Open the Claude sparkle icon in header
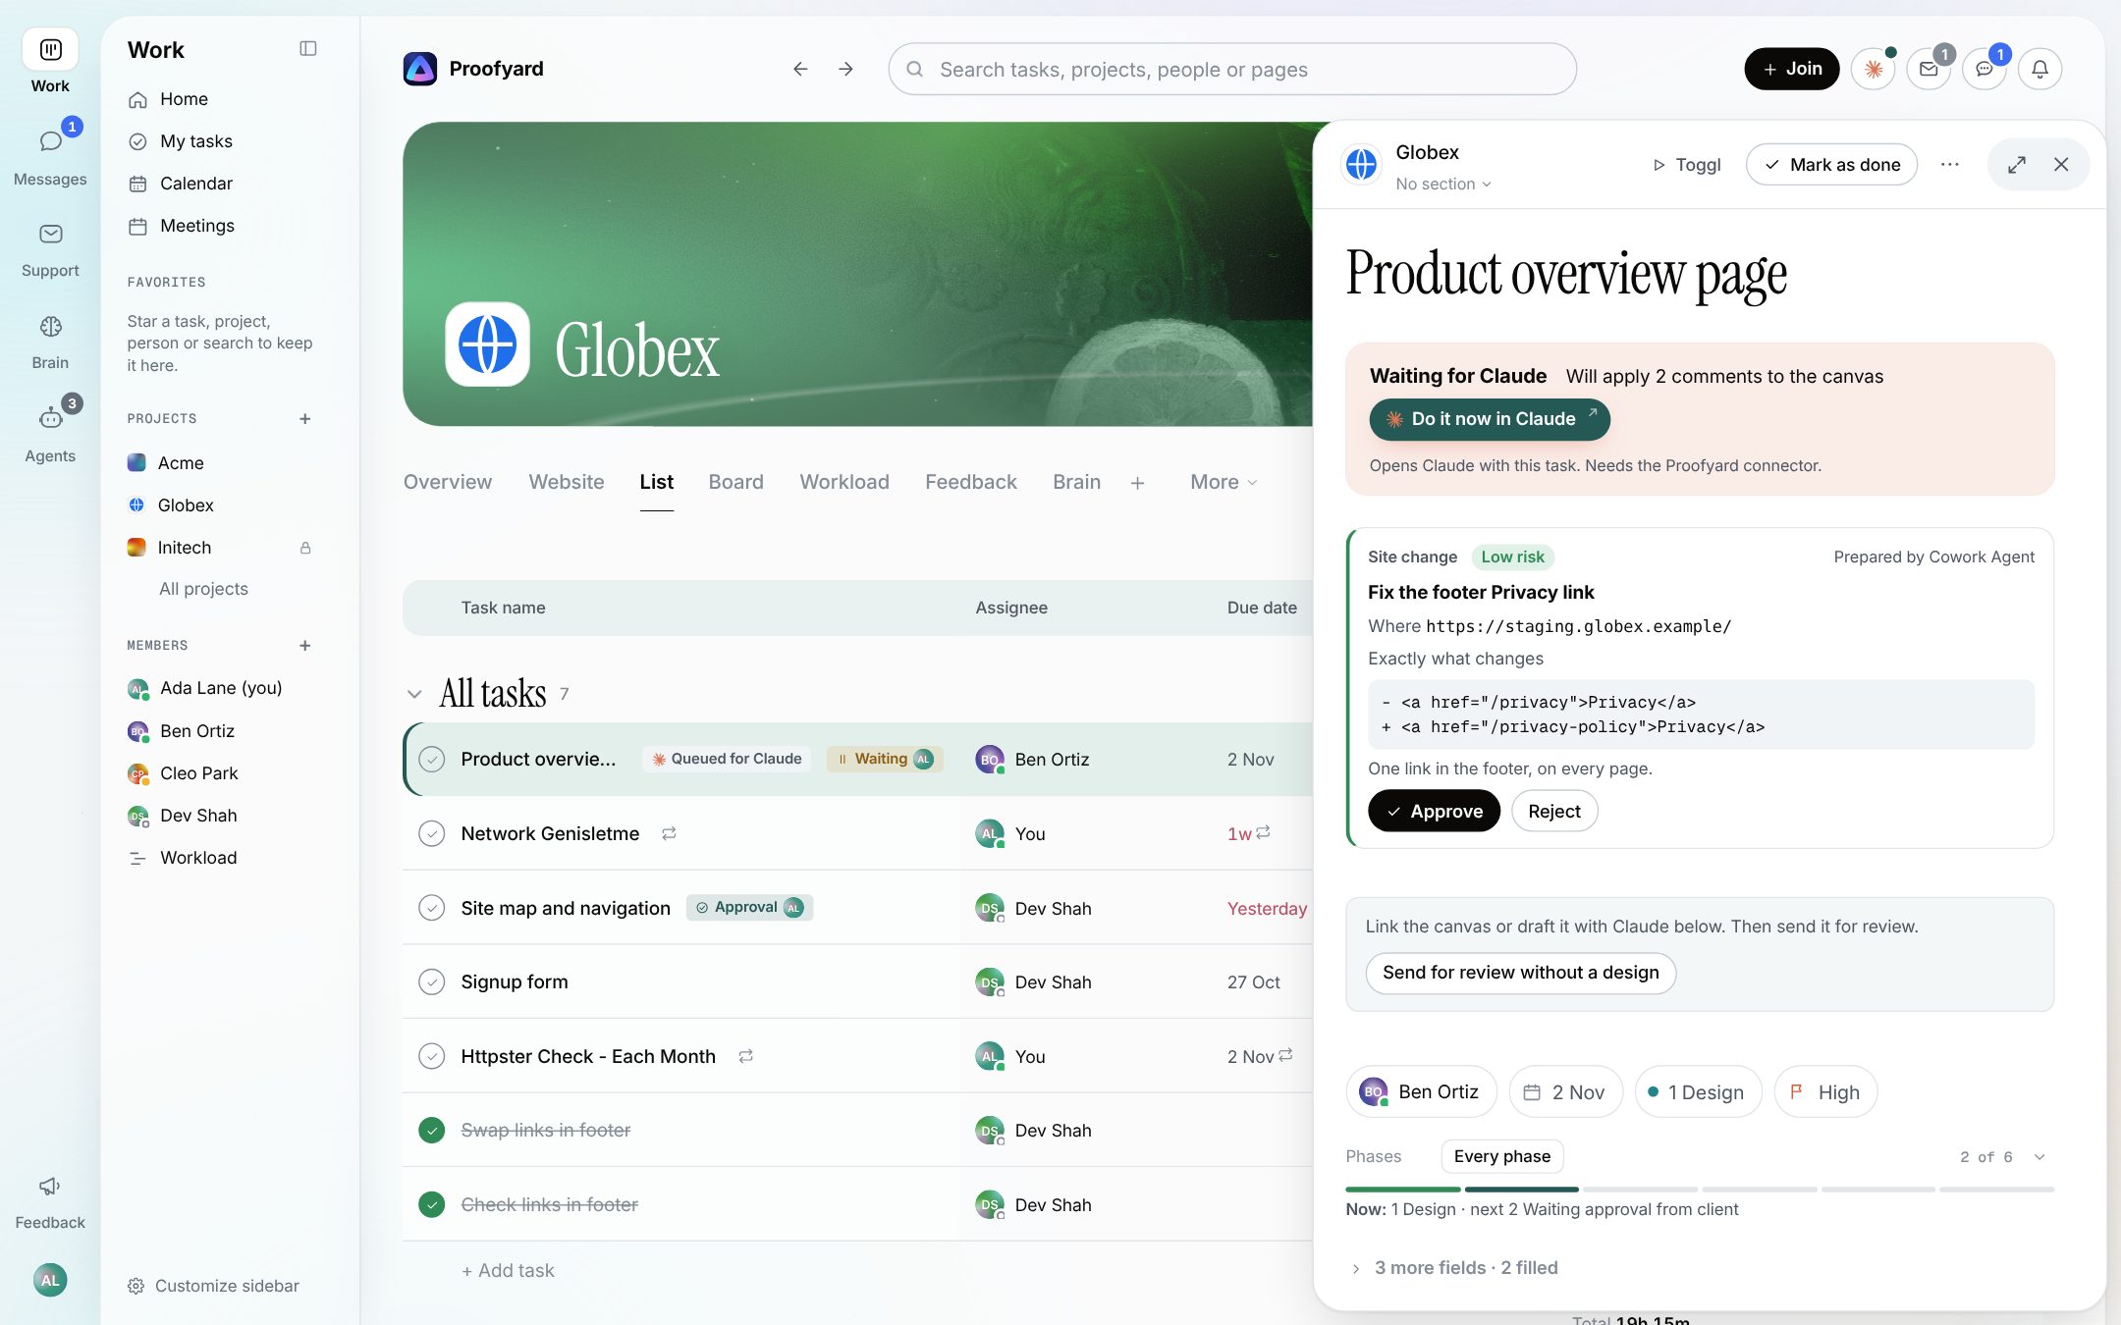The height and width of the screenshot is (1325, 2121). (1873, 69)
